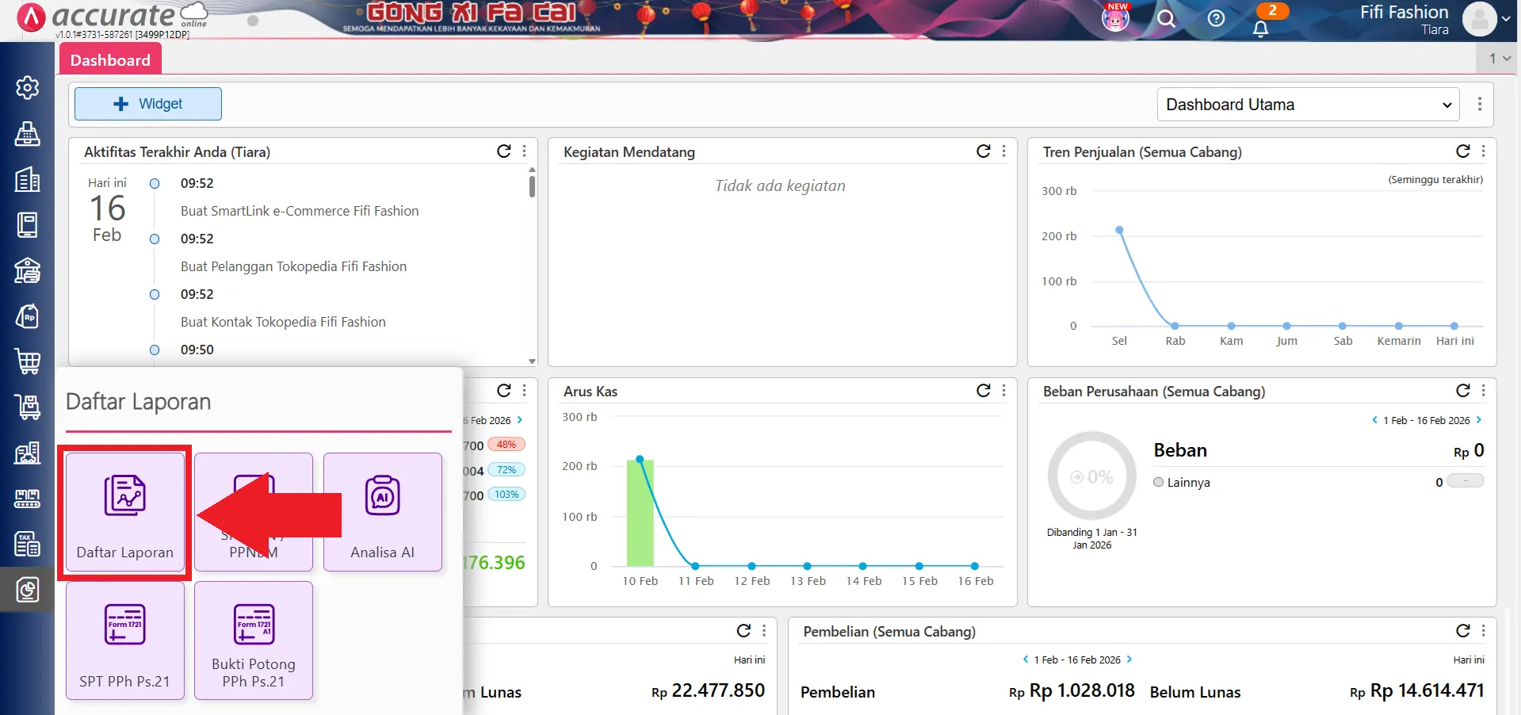Image resolution: width=1521 pixels, height=715 pixels.
Task: Go to next period in Beban Perusahaan
Action: tap(1479, 420)
